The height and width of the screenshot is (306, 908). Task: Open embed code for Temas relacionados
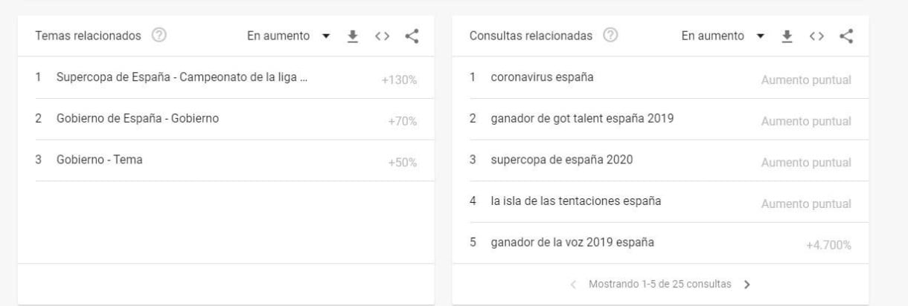click(383, 36)
